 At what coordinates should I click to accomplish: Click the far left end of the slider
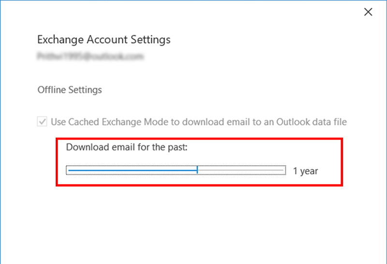coord(68,170)
